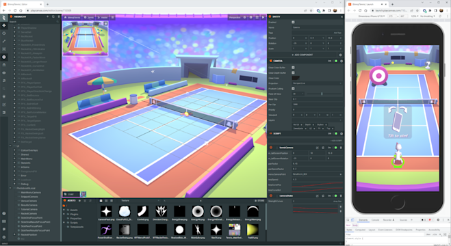451x246 pixels.
Task: Click the ADD COMPONENT button
Action: pyautogui.click(x=302, y=55)
